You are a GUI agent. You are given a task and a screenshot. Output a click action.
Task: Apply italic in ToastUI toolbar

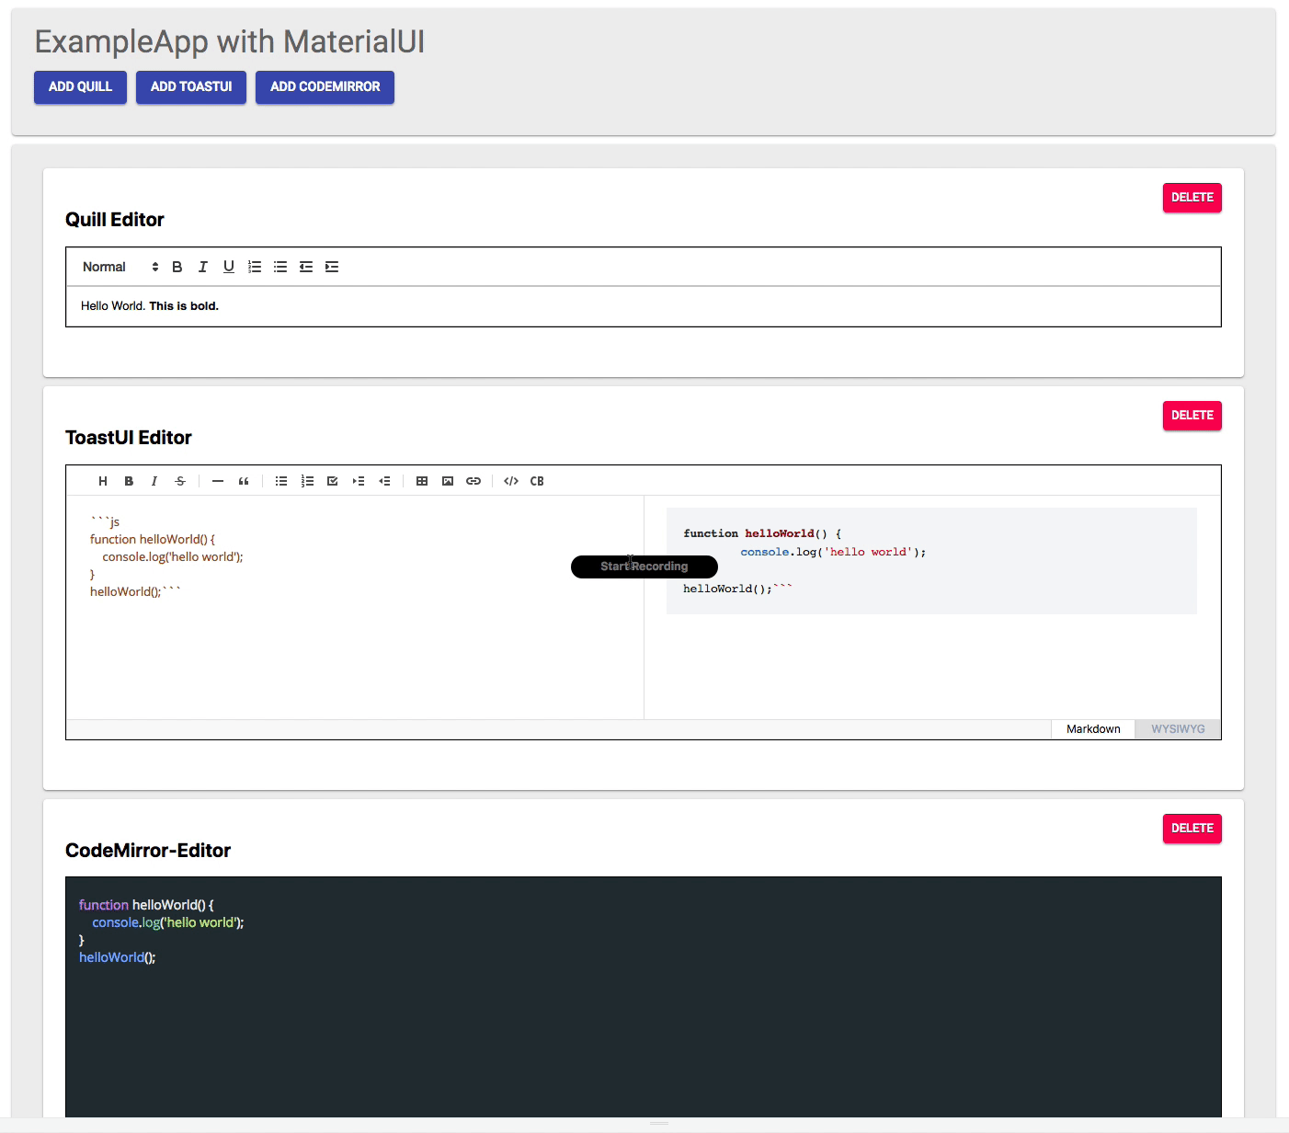click(x=154, y=481)
